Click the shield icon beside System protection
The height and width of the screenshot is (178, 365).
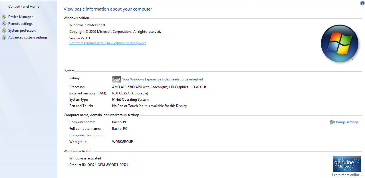(4, 31)
